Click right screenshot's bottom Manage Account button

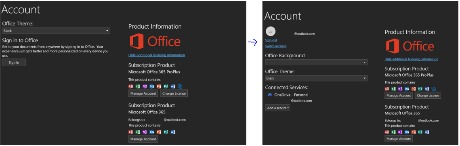pos(399,139)
